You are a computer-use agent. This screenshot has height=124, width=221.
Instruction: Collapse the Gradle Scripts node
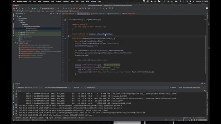[x=16, y=43]
